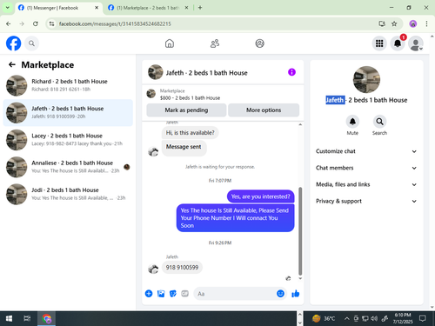Click purple conversation information icon
The height and width of the screenshot is (326, 435).
pos(291,72)
